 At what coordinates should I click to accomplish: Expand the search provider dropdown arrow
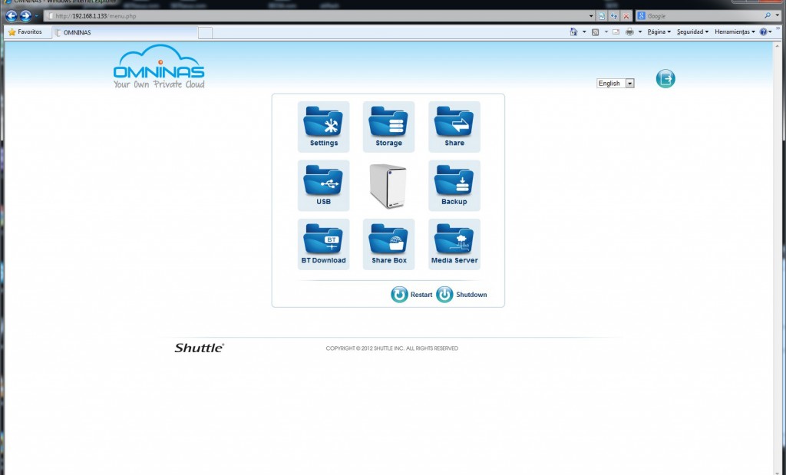778,16
